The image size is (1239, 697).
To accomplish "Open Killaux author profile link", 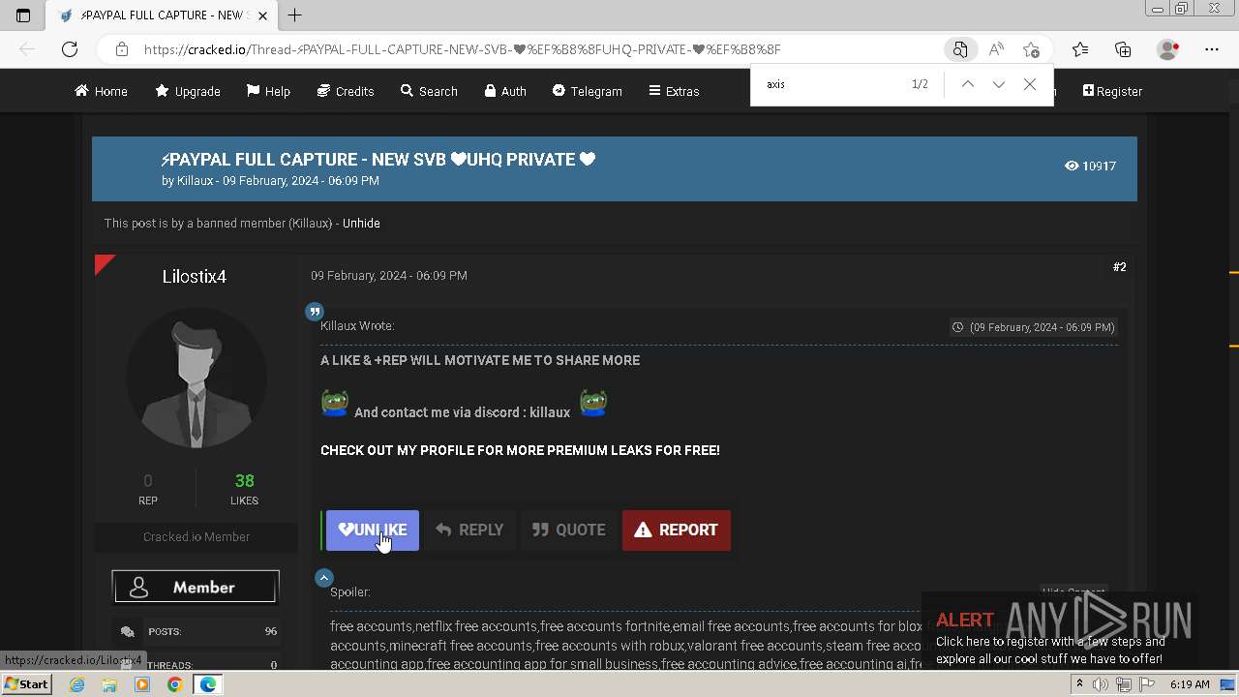I will [x=195, y=181].
